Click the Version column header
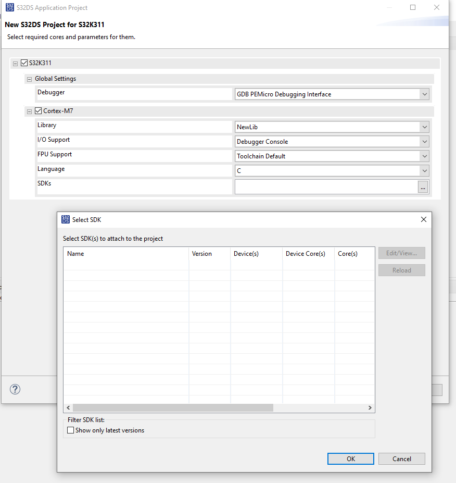The image size is (456, 483). [202, 254]
